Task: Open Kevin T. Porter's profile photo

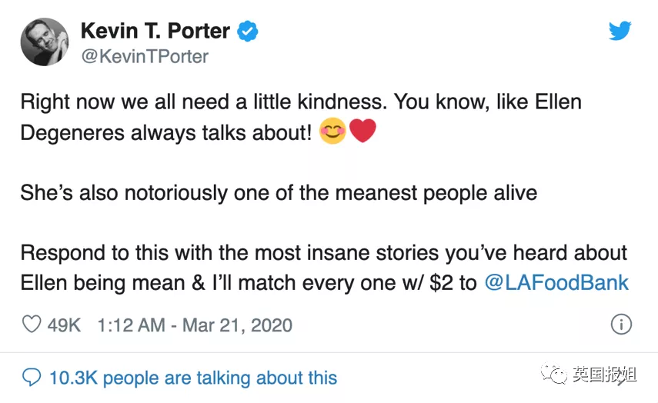Action: (x=44, y=42)
